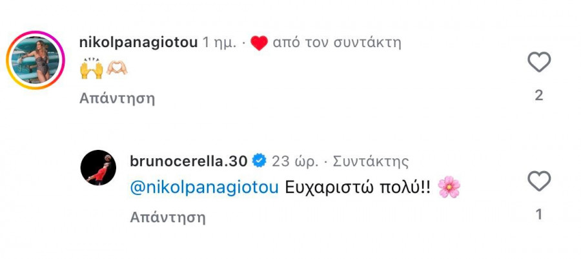Click the '23 ώρ.' reply timestamp

295,161
